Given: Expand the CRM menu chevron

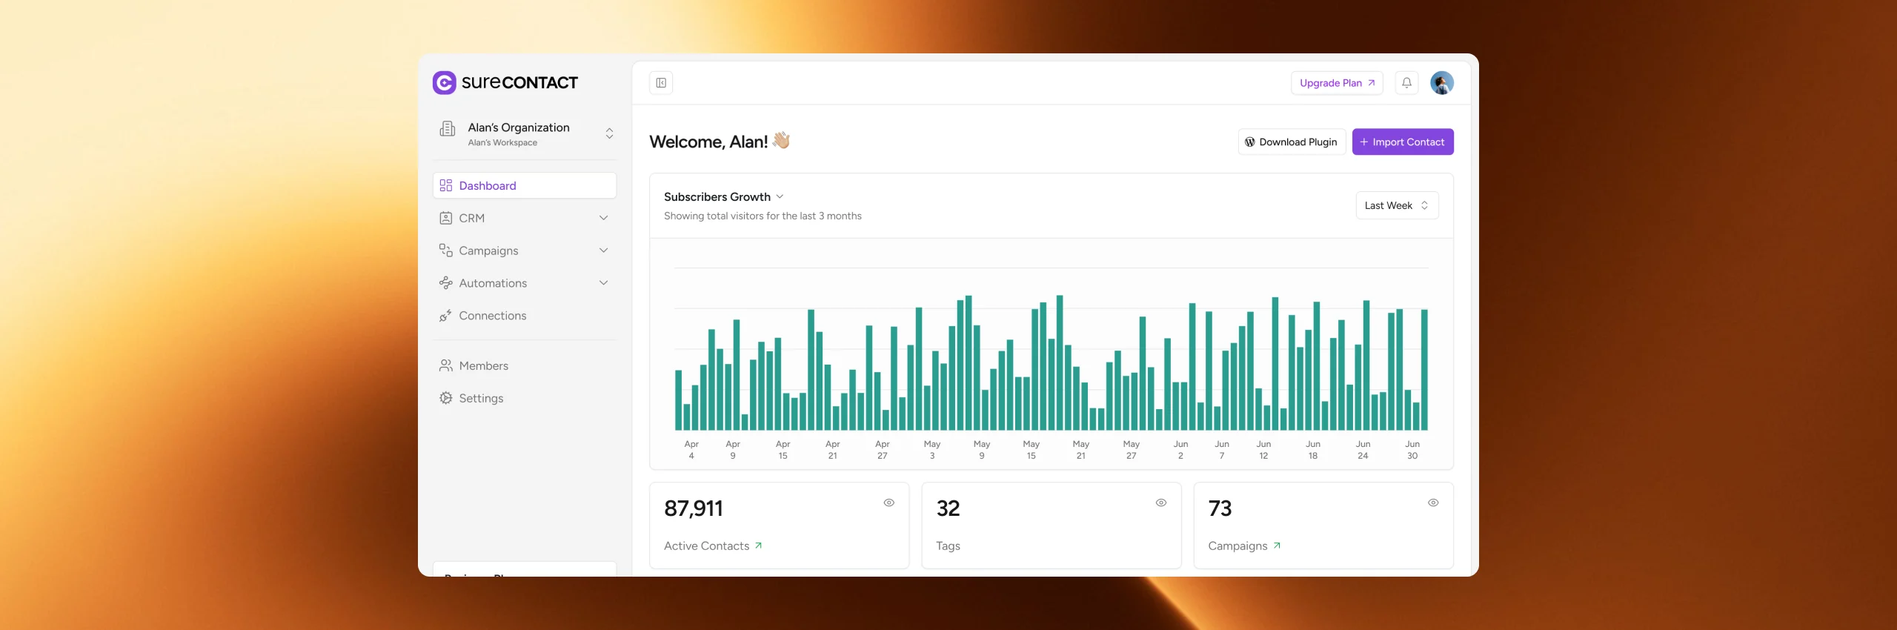Looking at the screenshot, I should click(x=604, y=218).
